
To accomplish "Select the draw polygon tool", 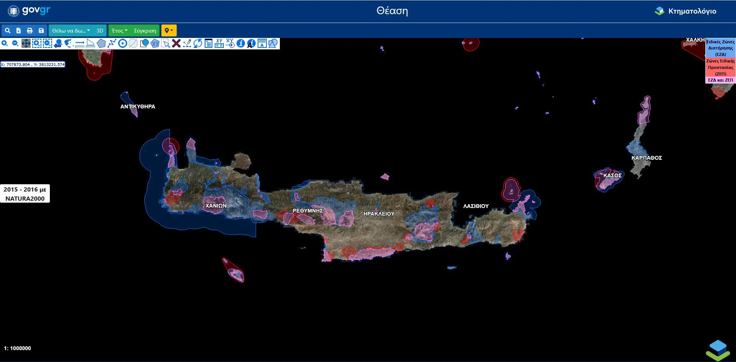I will click(101, 44).
